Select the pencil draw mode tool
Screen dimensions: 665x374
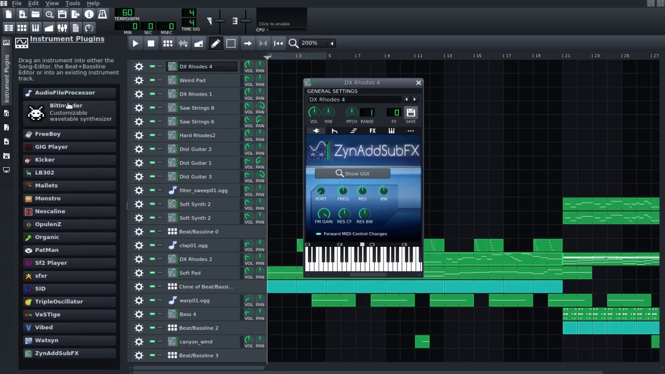(x=215, y=44)
